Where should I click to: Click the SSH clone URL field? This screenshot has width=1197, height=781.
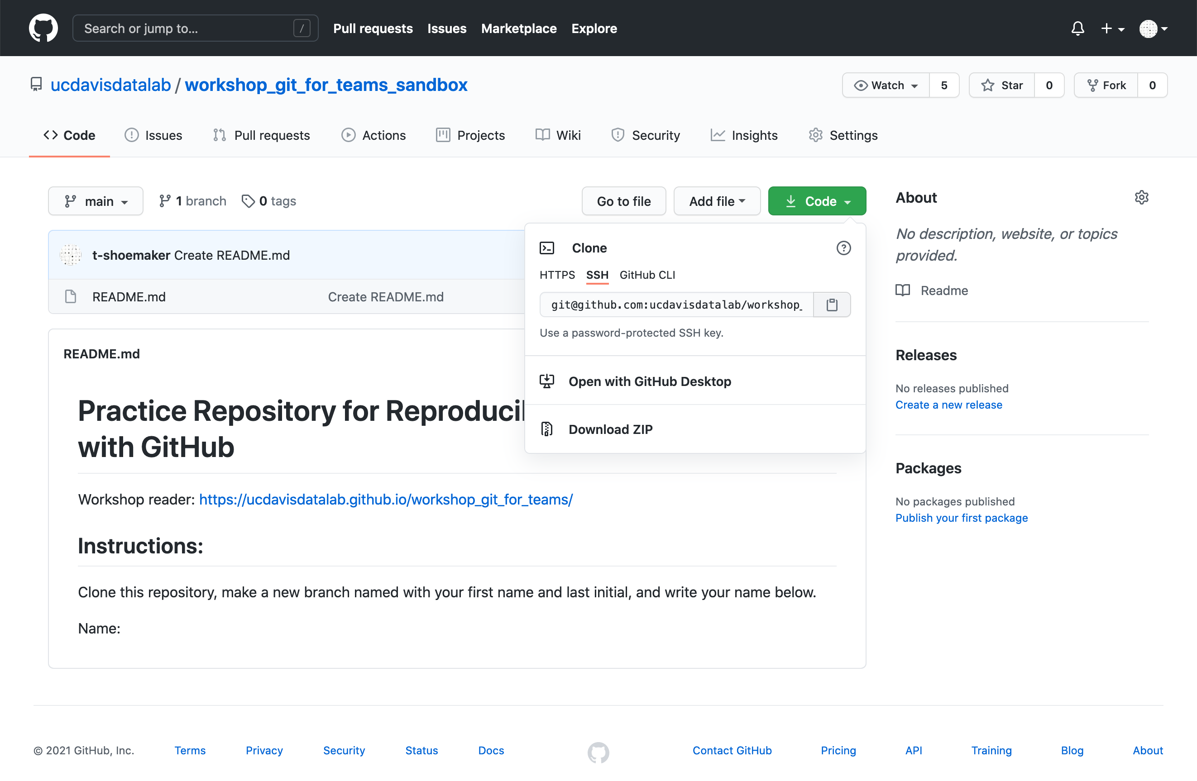[676, 305]
